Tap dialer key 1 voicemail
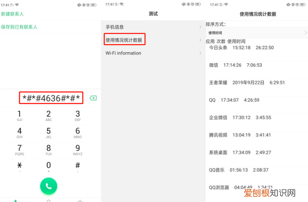 (x=19, y=116)
